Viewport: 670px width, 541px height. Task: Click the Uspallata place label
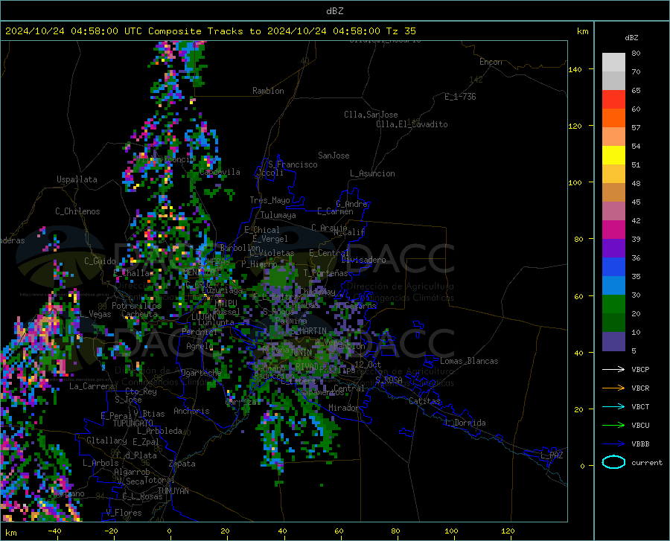pos(77,179)
